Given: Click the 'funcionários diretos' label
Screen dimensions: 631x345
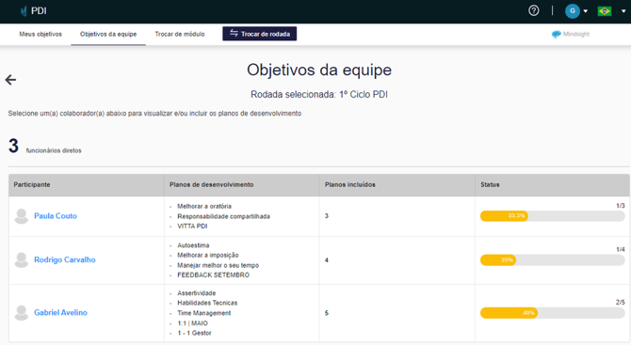Looking at the screenshot, I should 54,150.
